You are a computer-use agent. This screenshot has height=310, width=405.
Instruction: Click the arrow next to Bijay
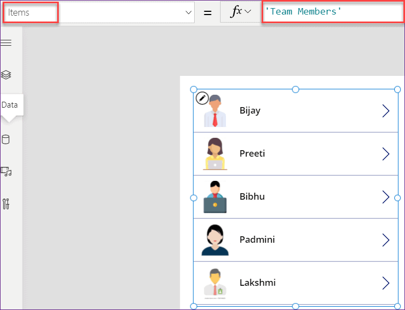click(x=386, y=111)
